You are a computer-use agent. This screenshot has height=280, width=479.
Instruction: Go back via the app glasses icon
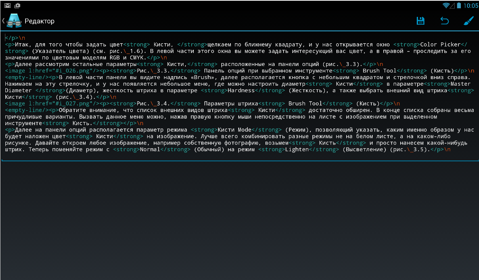[x=14, y=21]
